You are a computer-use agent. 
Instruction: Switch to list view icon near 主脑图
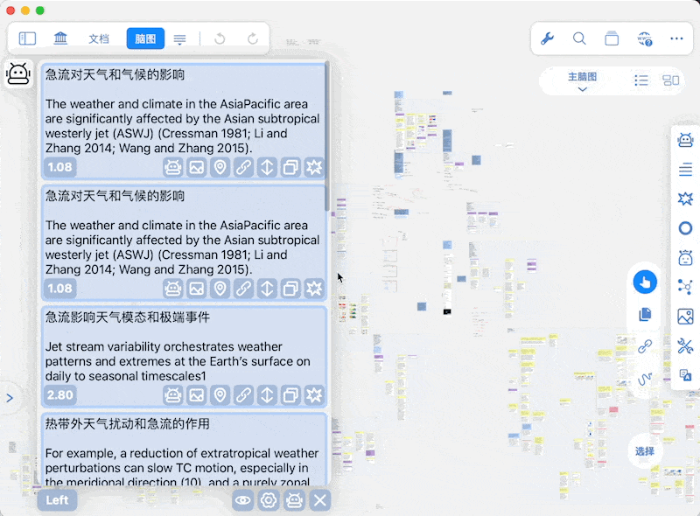point(641,80)
